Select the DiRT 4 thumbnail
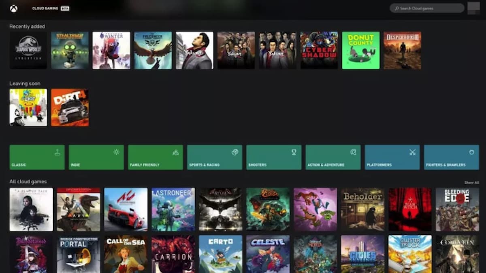486x273 pixels. coord(70,107)
